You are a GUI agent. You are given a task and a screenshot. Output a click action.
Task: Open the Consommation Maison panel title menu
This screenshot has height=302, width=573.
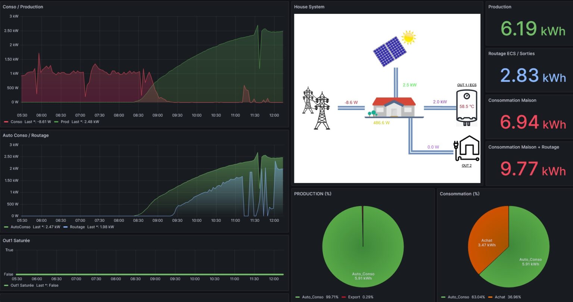(x=512, y=100)
